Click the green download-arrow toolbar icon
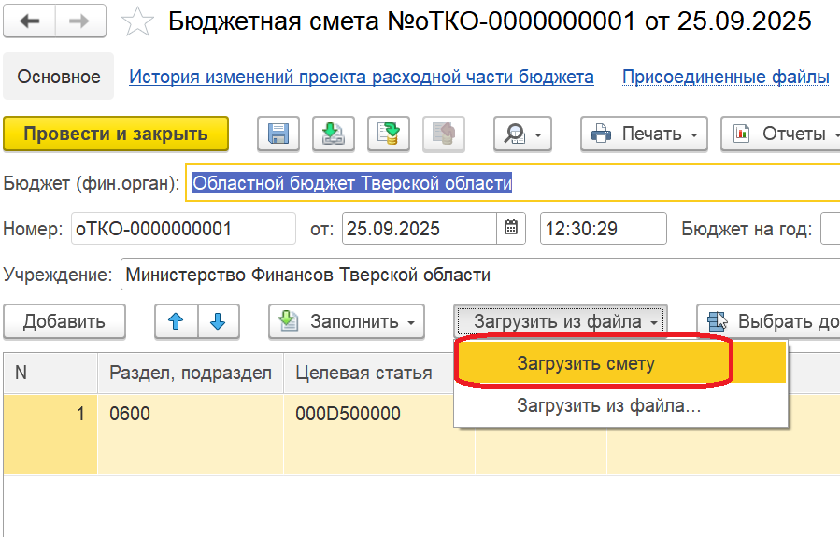 (334, 134)
